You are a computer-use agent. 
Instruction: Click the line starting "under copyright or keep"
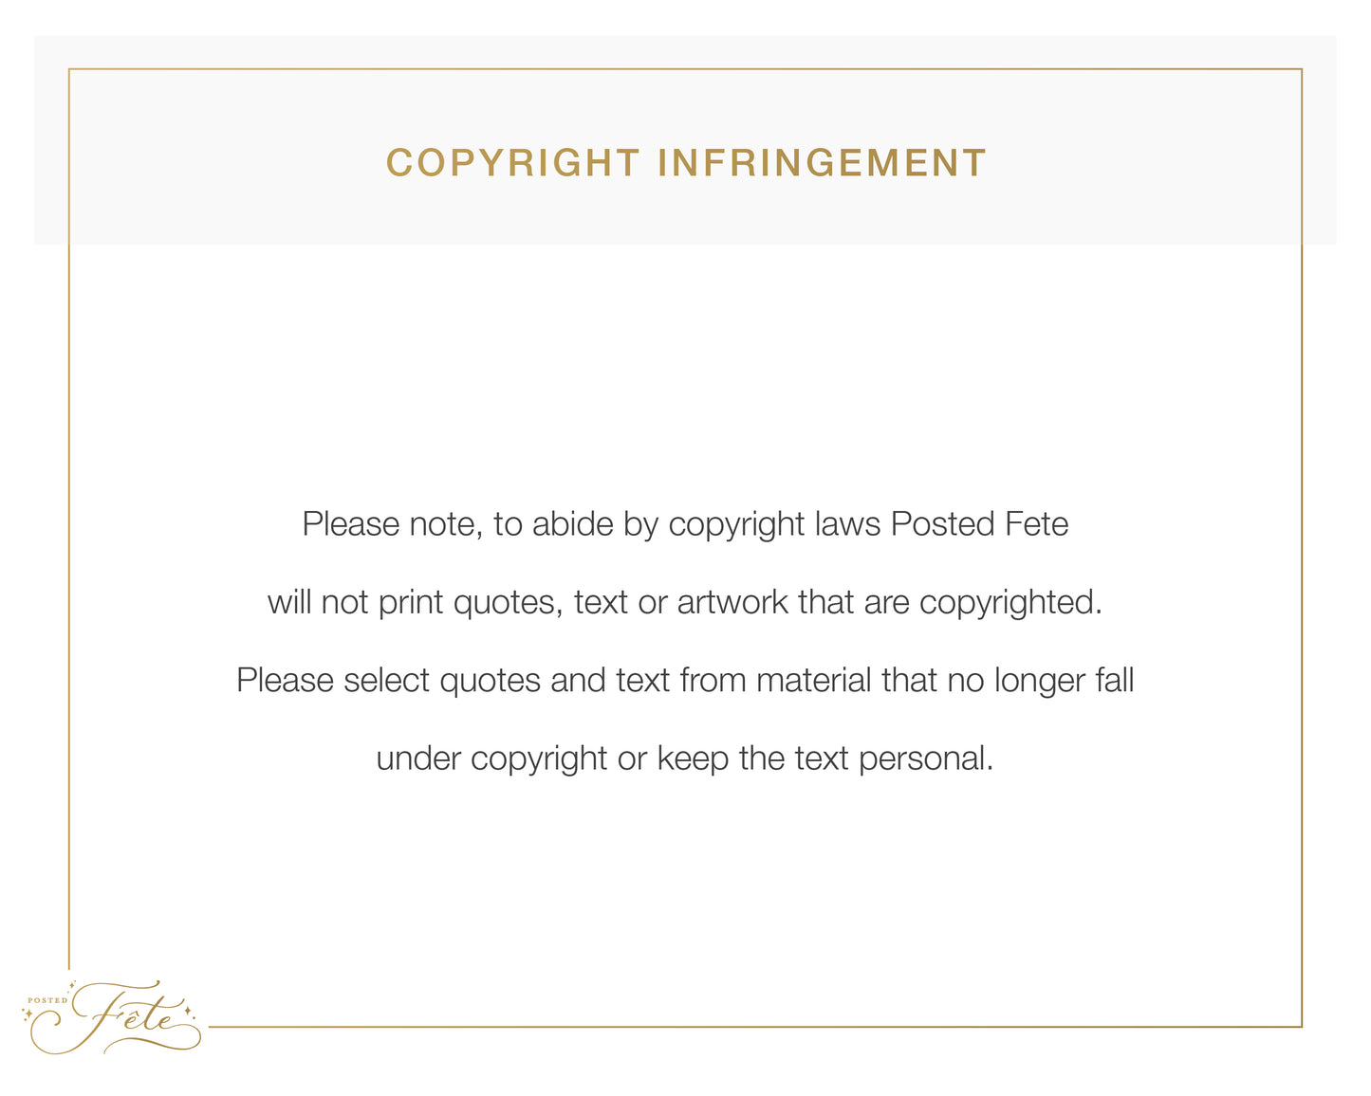click(x=685, y=758)
